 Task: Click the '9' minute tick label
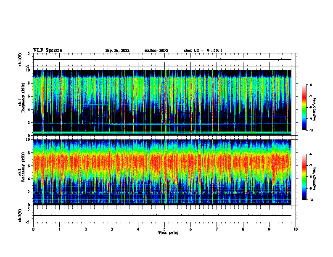269,229
